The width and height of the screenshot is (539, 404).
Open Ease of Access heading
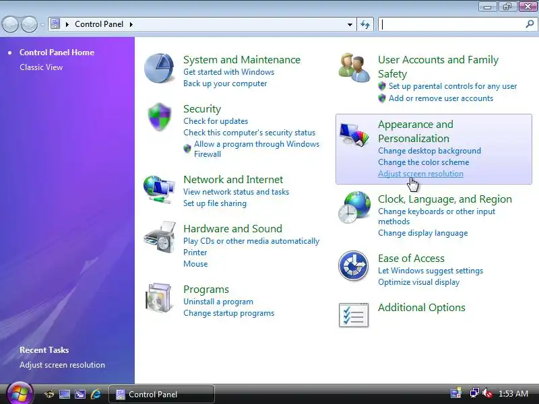pos(411,259)
